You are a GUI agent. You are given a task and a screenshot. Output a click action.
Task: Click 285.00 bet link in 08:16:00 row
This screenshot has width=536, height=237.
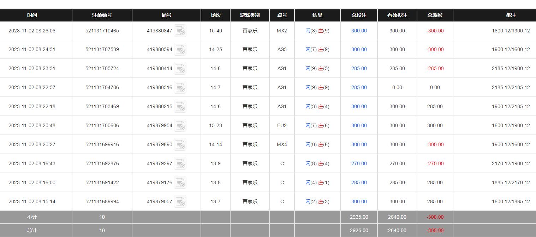coord(359,183)
